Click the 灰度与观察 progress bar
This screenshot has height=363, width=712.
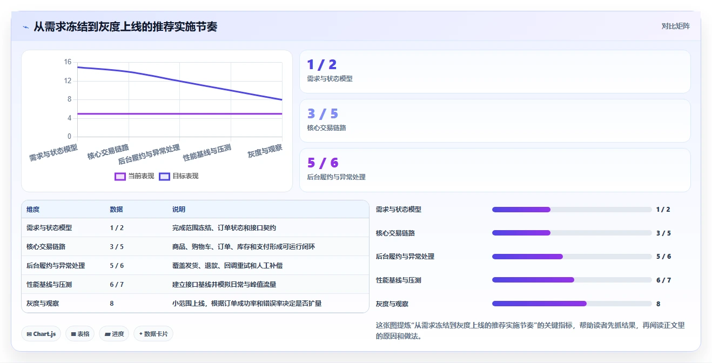click(572, 304)
